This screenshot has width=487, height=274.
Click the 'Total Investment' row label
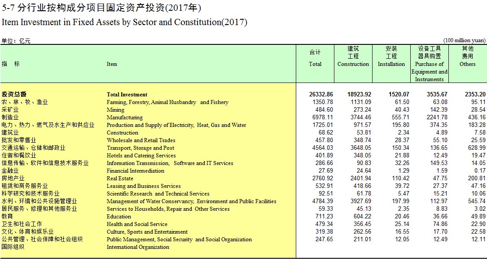[x=127, y=95]
